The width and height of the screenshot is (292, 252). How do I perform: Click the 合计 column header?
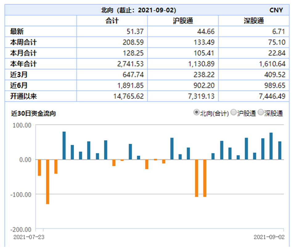click(112, 21)
